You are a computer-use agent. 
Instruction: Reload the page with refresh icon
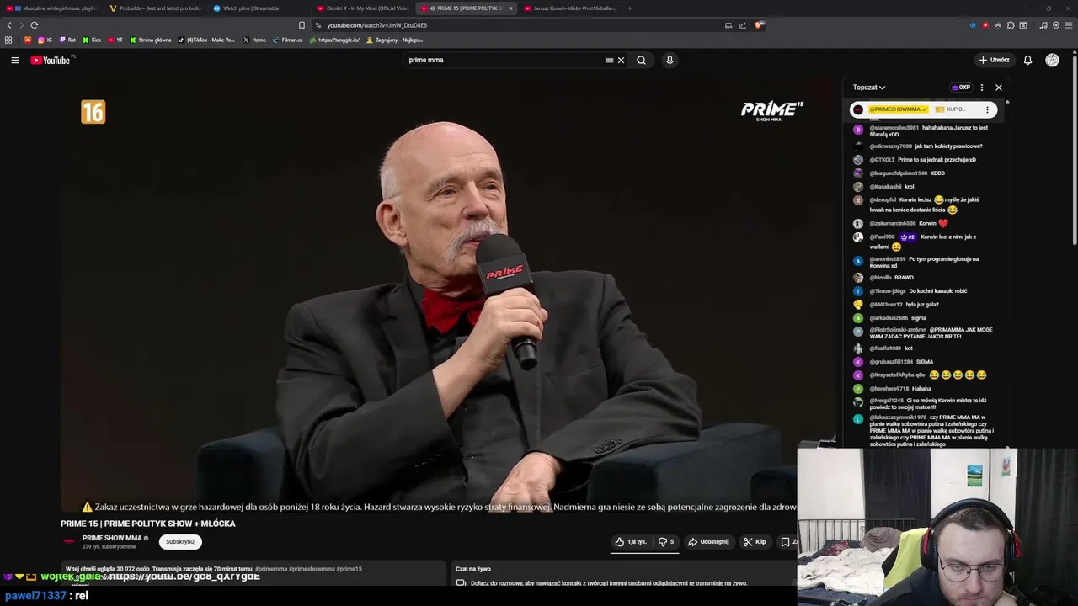tap(35, 25)
